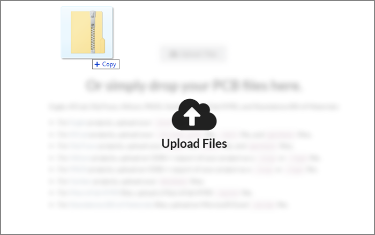Click the white arrow inside the cloud
Viewport: 375px width, 235px height.
click(x=192, y=116)
